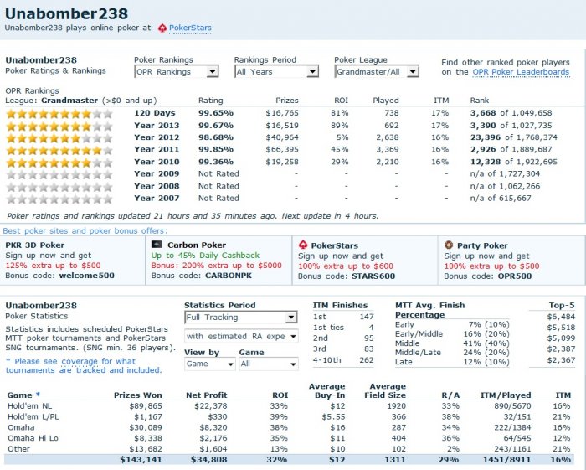Sort table by Average Field Size

click(x=385, y=390)
